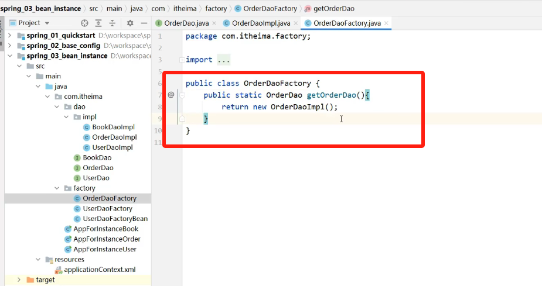Click the Expand All icon in Project panel
The image size is (542, 286).
pos(98,23)
